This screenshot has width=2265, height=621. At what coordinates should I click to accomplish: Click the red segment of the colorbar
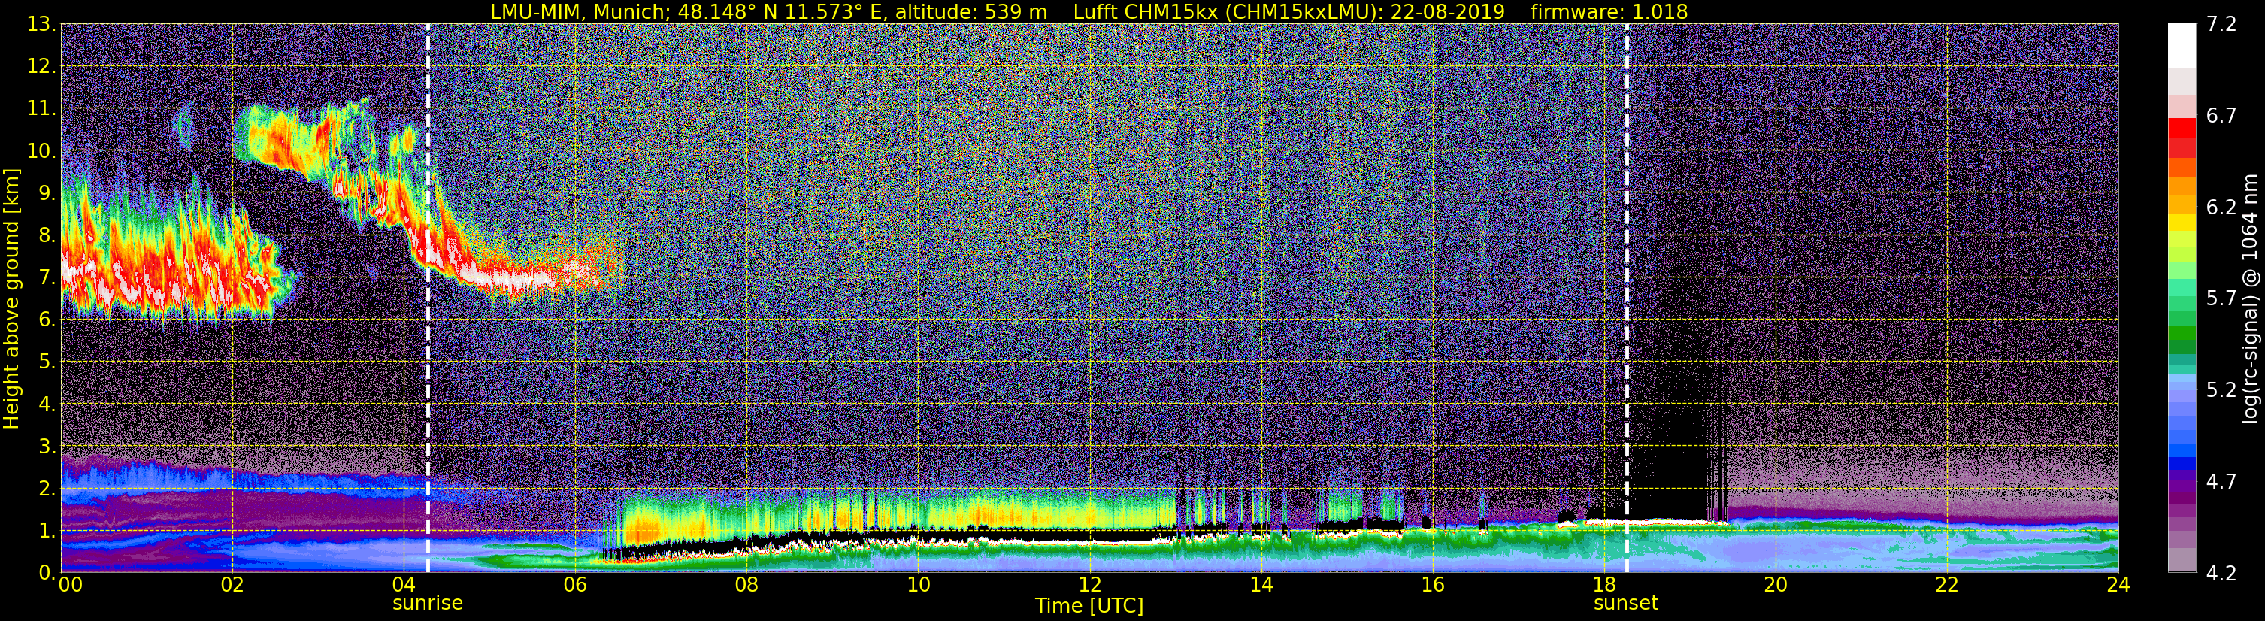(x=2182, y=128)
